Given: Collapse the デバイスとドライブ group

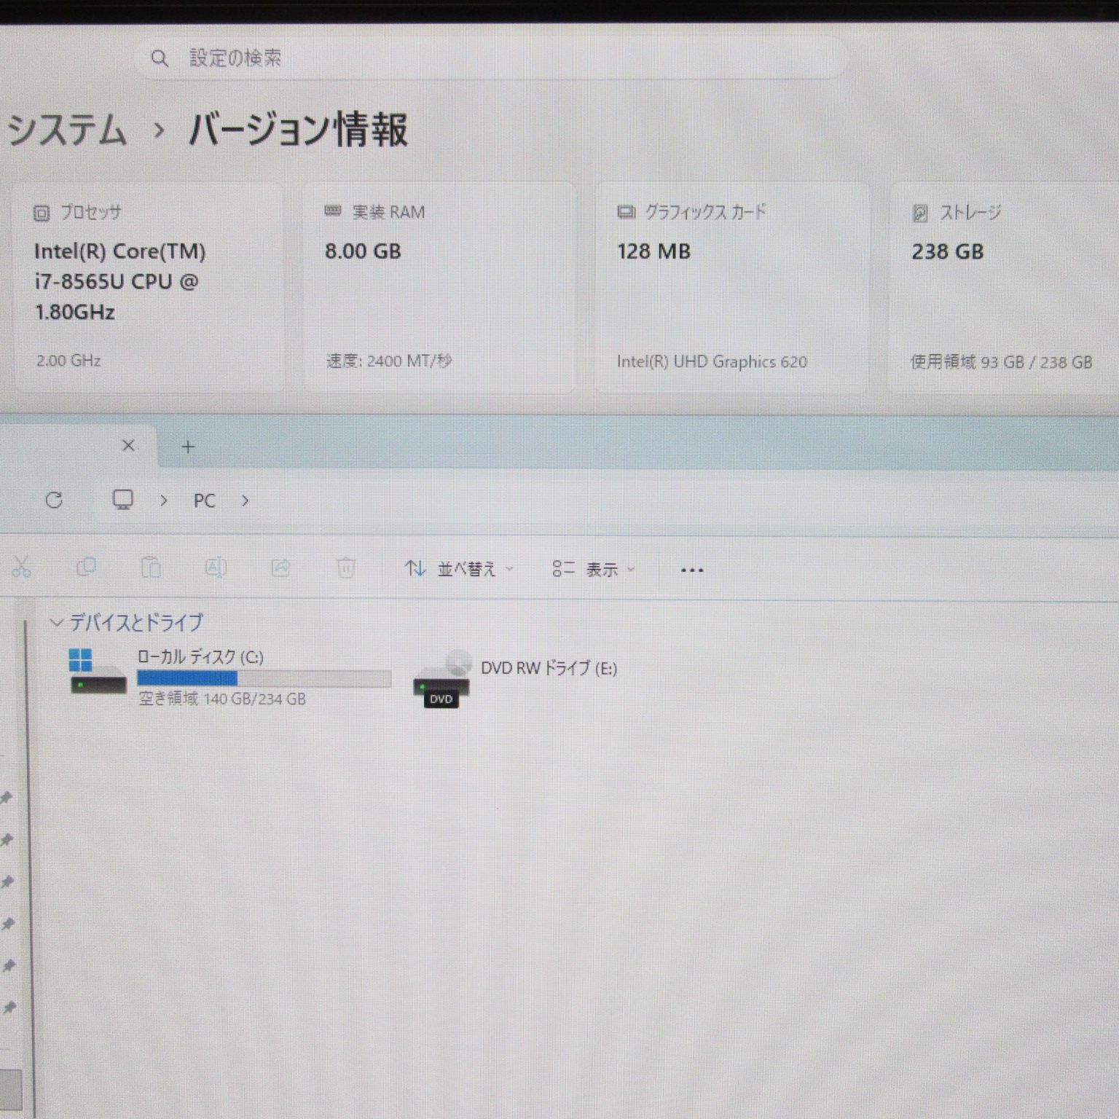Looking at the screenshot, I should click(56, 623).
